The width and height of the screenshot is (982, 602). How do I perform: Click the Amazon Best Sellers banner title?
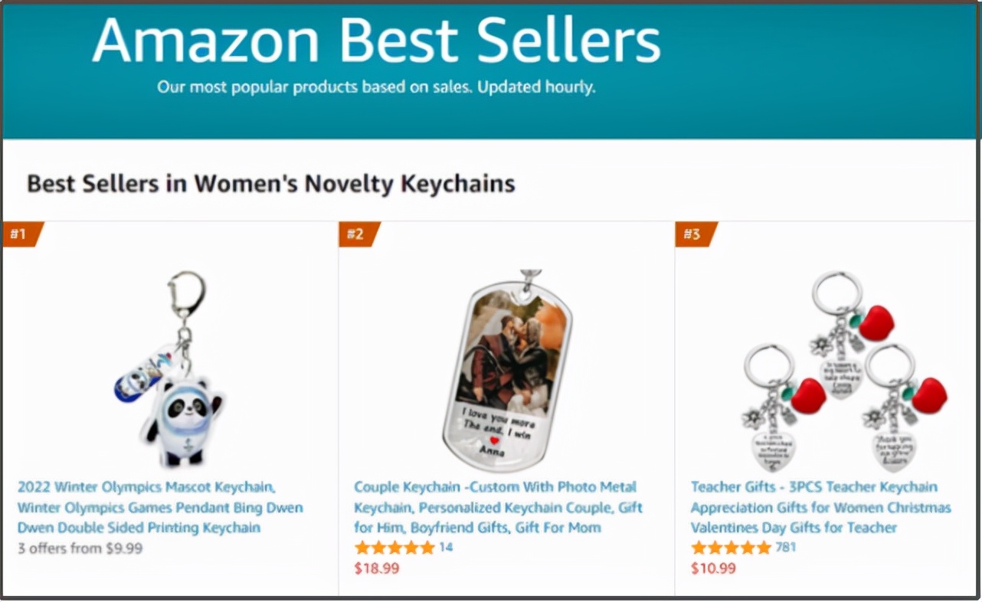tap(375, 40)
